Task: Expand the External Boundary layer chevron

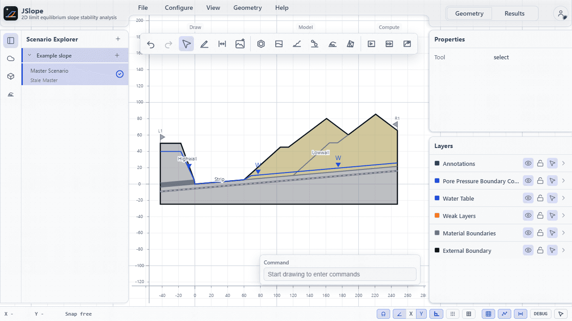Action: [564, 251]
